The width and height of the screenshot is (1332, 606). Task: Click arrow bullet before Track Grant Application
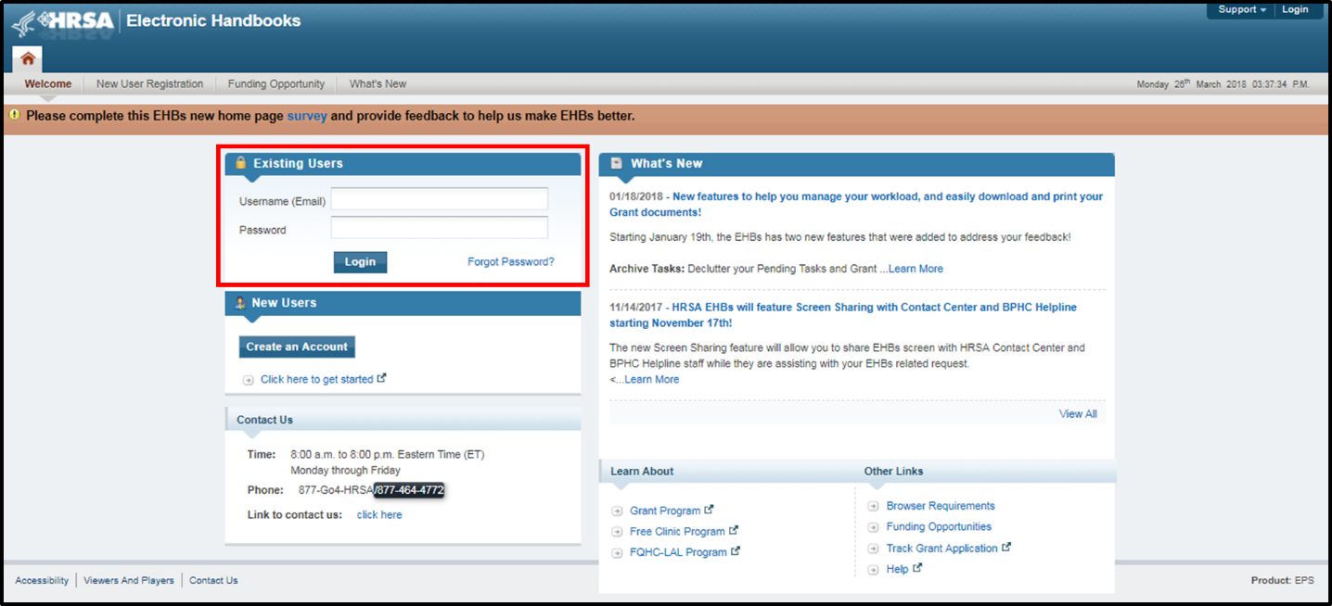[x=873, y=549]
